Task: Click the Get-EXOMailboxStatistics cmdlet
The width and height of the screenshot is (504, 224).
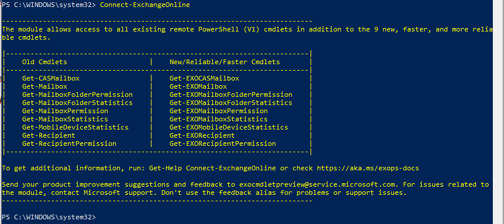Action: pos(219,119)
